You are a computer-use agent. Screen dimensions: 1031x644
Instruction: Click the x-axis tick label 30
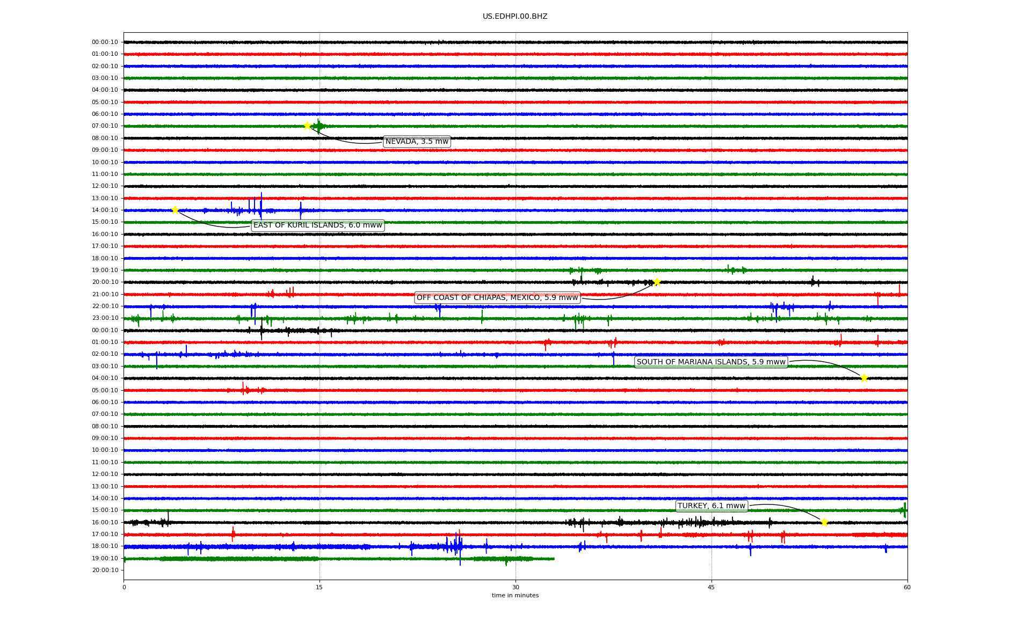pos(515,587)
